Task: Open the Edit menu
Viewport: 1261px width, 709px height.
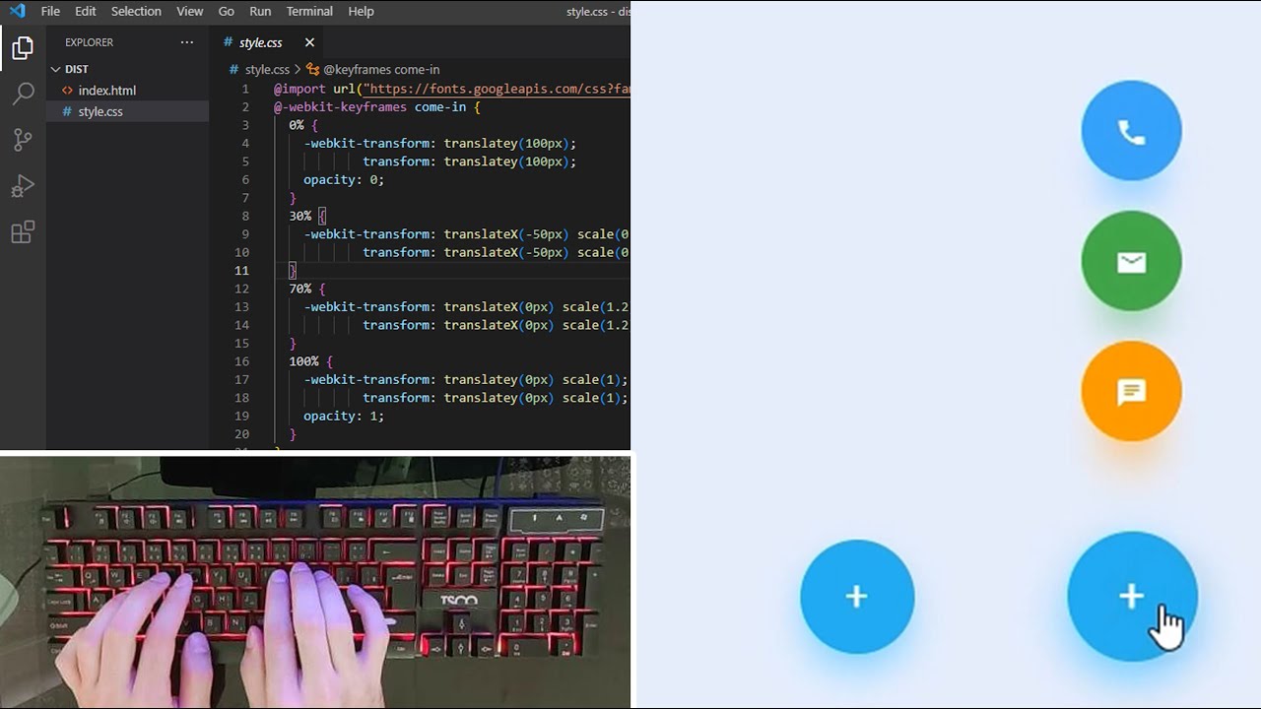Action: [86, 11]
